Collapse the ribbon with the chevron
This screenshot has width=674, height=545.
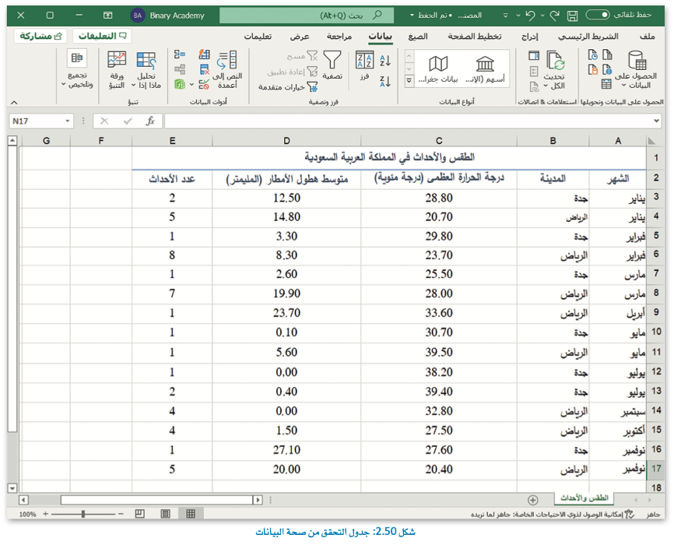(14, 102)
